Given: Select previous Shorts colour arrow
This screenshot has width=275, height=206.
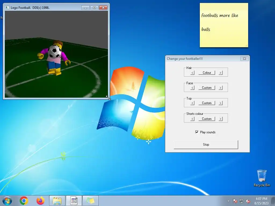Looking at the screenshot, I should pos(192,119).
